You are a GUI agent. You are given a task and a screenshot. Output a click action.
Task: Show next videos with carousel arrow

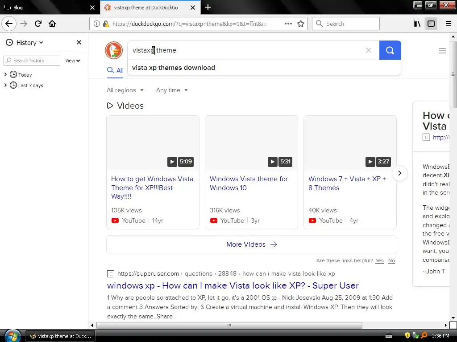(x=399, y=173)
